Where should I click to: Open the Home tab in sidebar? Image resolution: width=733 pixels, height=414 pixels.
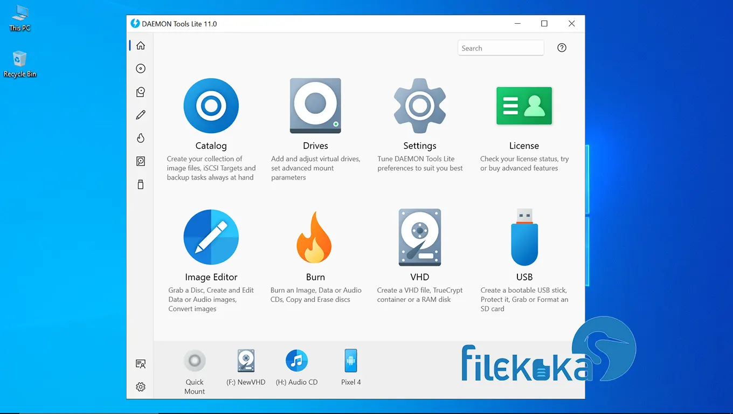(x=141, y=45)
